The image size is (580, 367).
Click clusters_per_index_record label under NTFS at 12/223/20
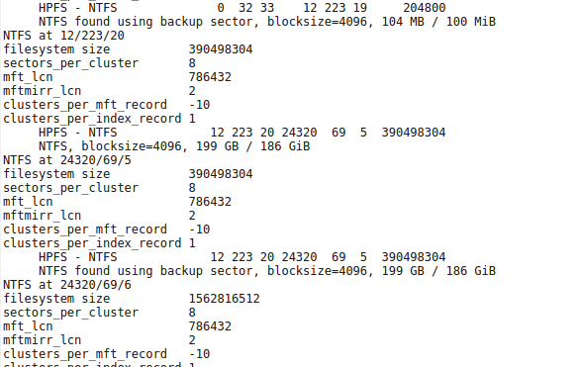point(92,119)
